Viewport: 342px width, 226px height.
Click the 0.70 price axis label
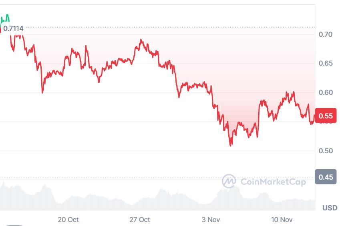click(326, 34)
